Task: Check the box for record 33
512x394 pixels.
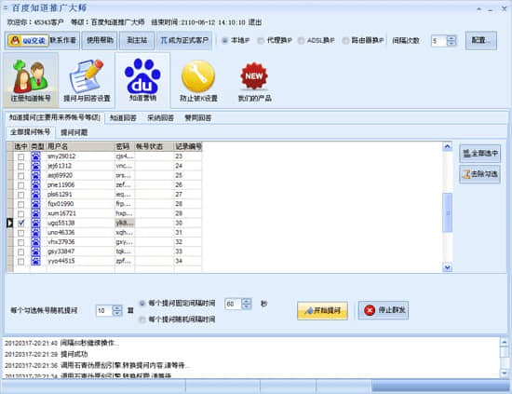Action: tap(20, 251)
